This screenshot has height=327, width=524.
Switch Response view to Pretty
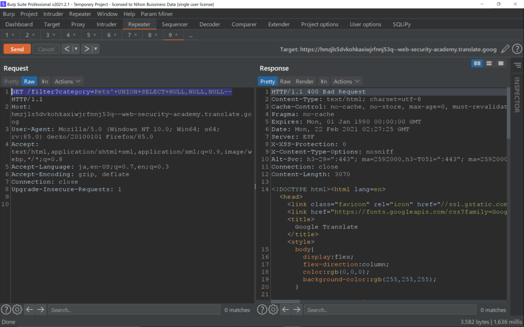point(268,81)
